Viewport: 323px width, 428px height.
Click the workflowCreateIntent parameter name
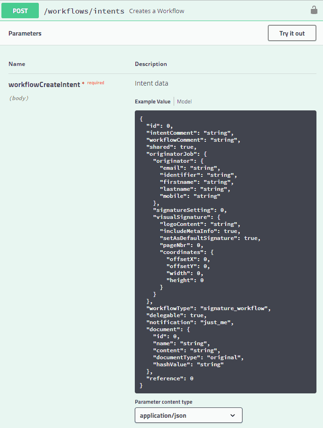click(44, 85)
